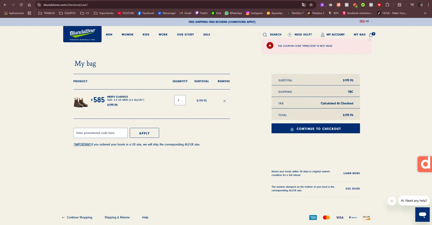Open the search magnifier icon
The image size is (432, 225).
coord(265,35)
